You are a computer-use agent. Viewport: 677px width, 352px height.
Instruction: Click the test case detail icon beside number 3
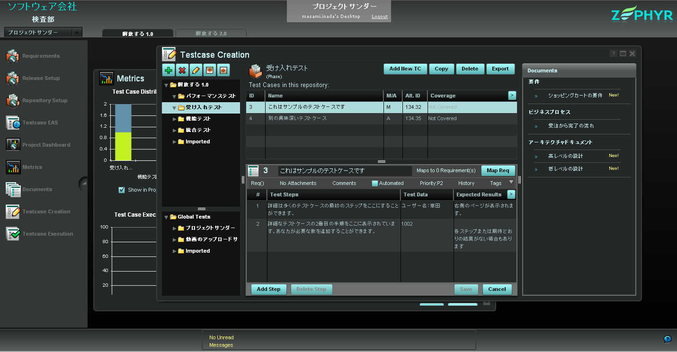coord(253,171)
